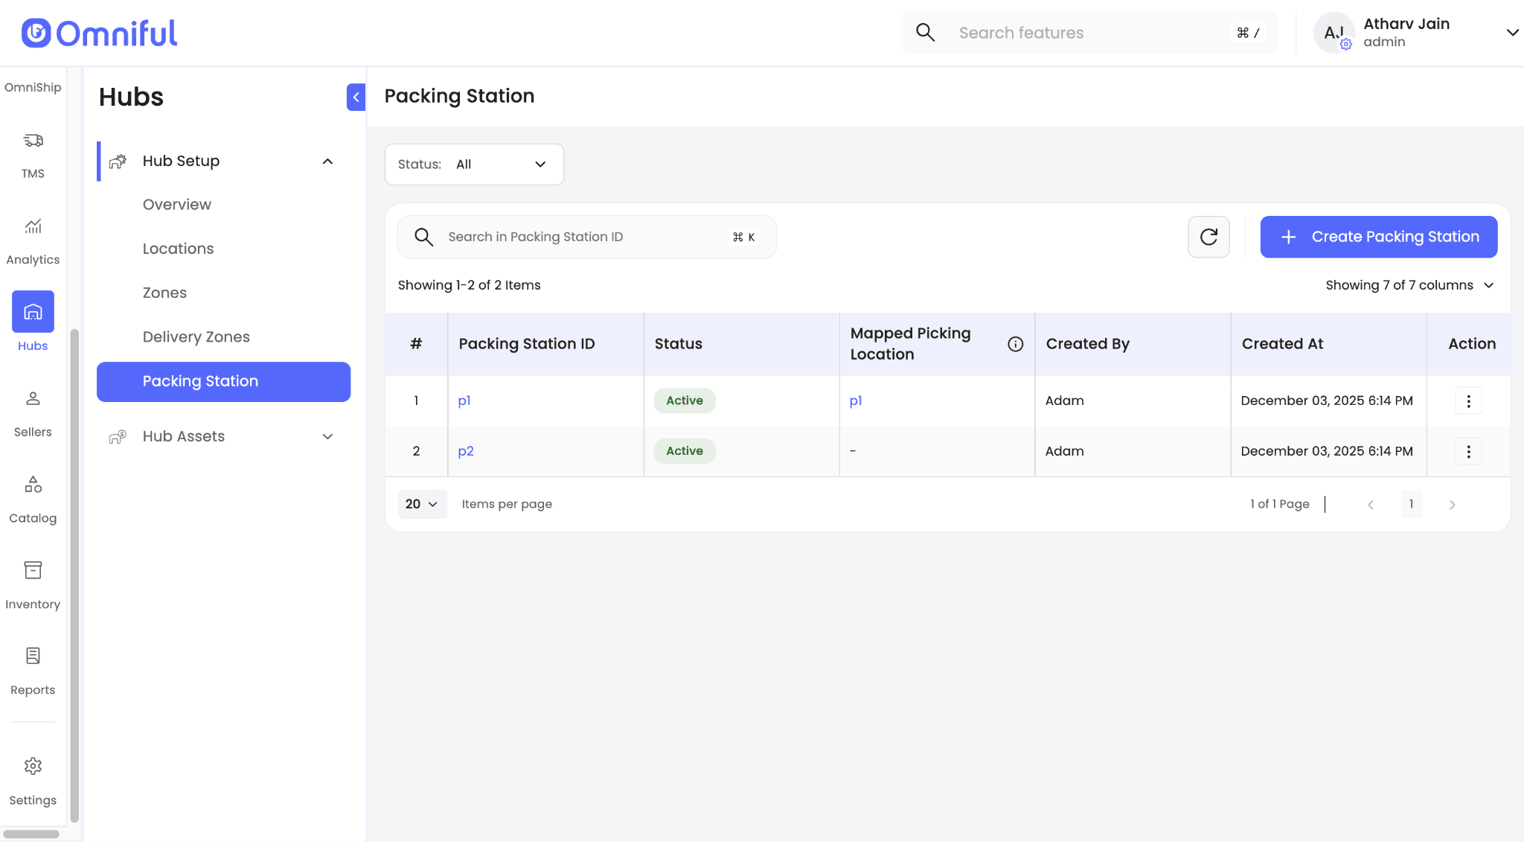Open the Reports document icon
Screen dimensions: 1524x842
click(x=33, y=656)
